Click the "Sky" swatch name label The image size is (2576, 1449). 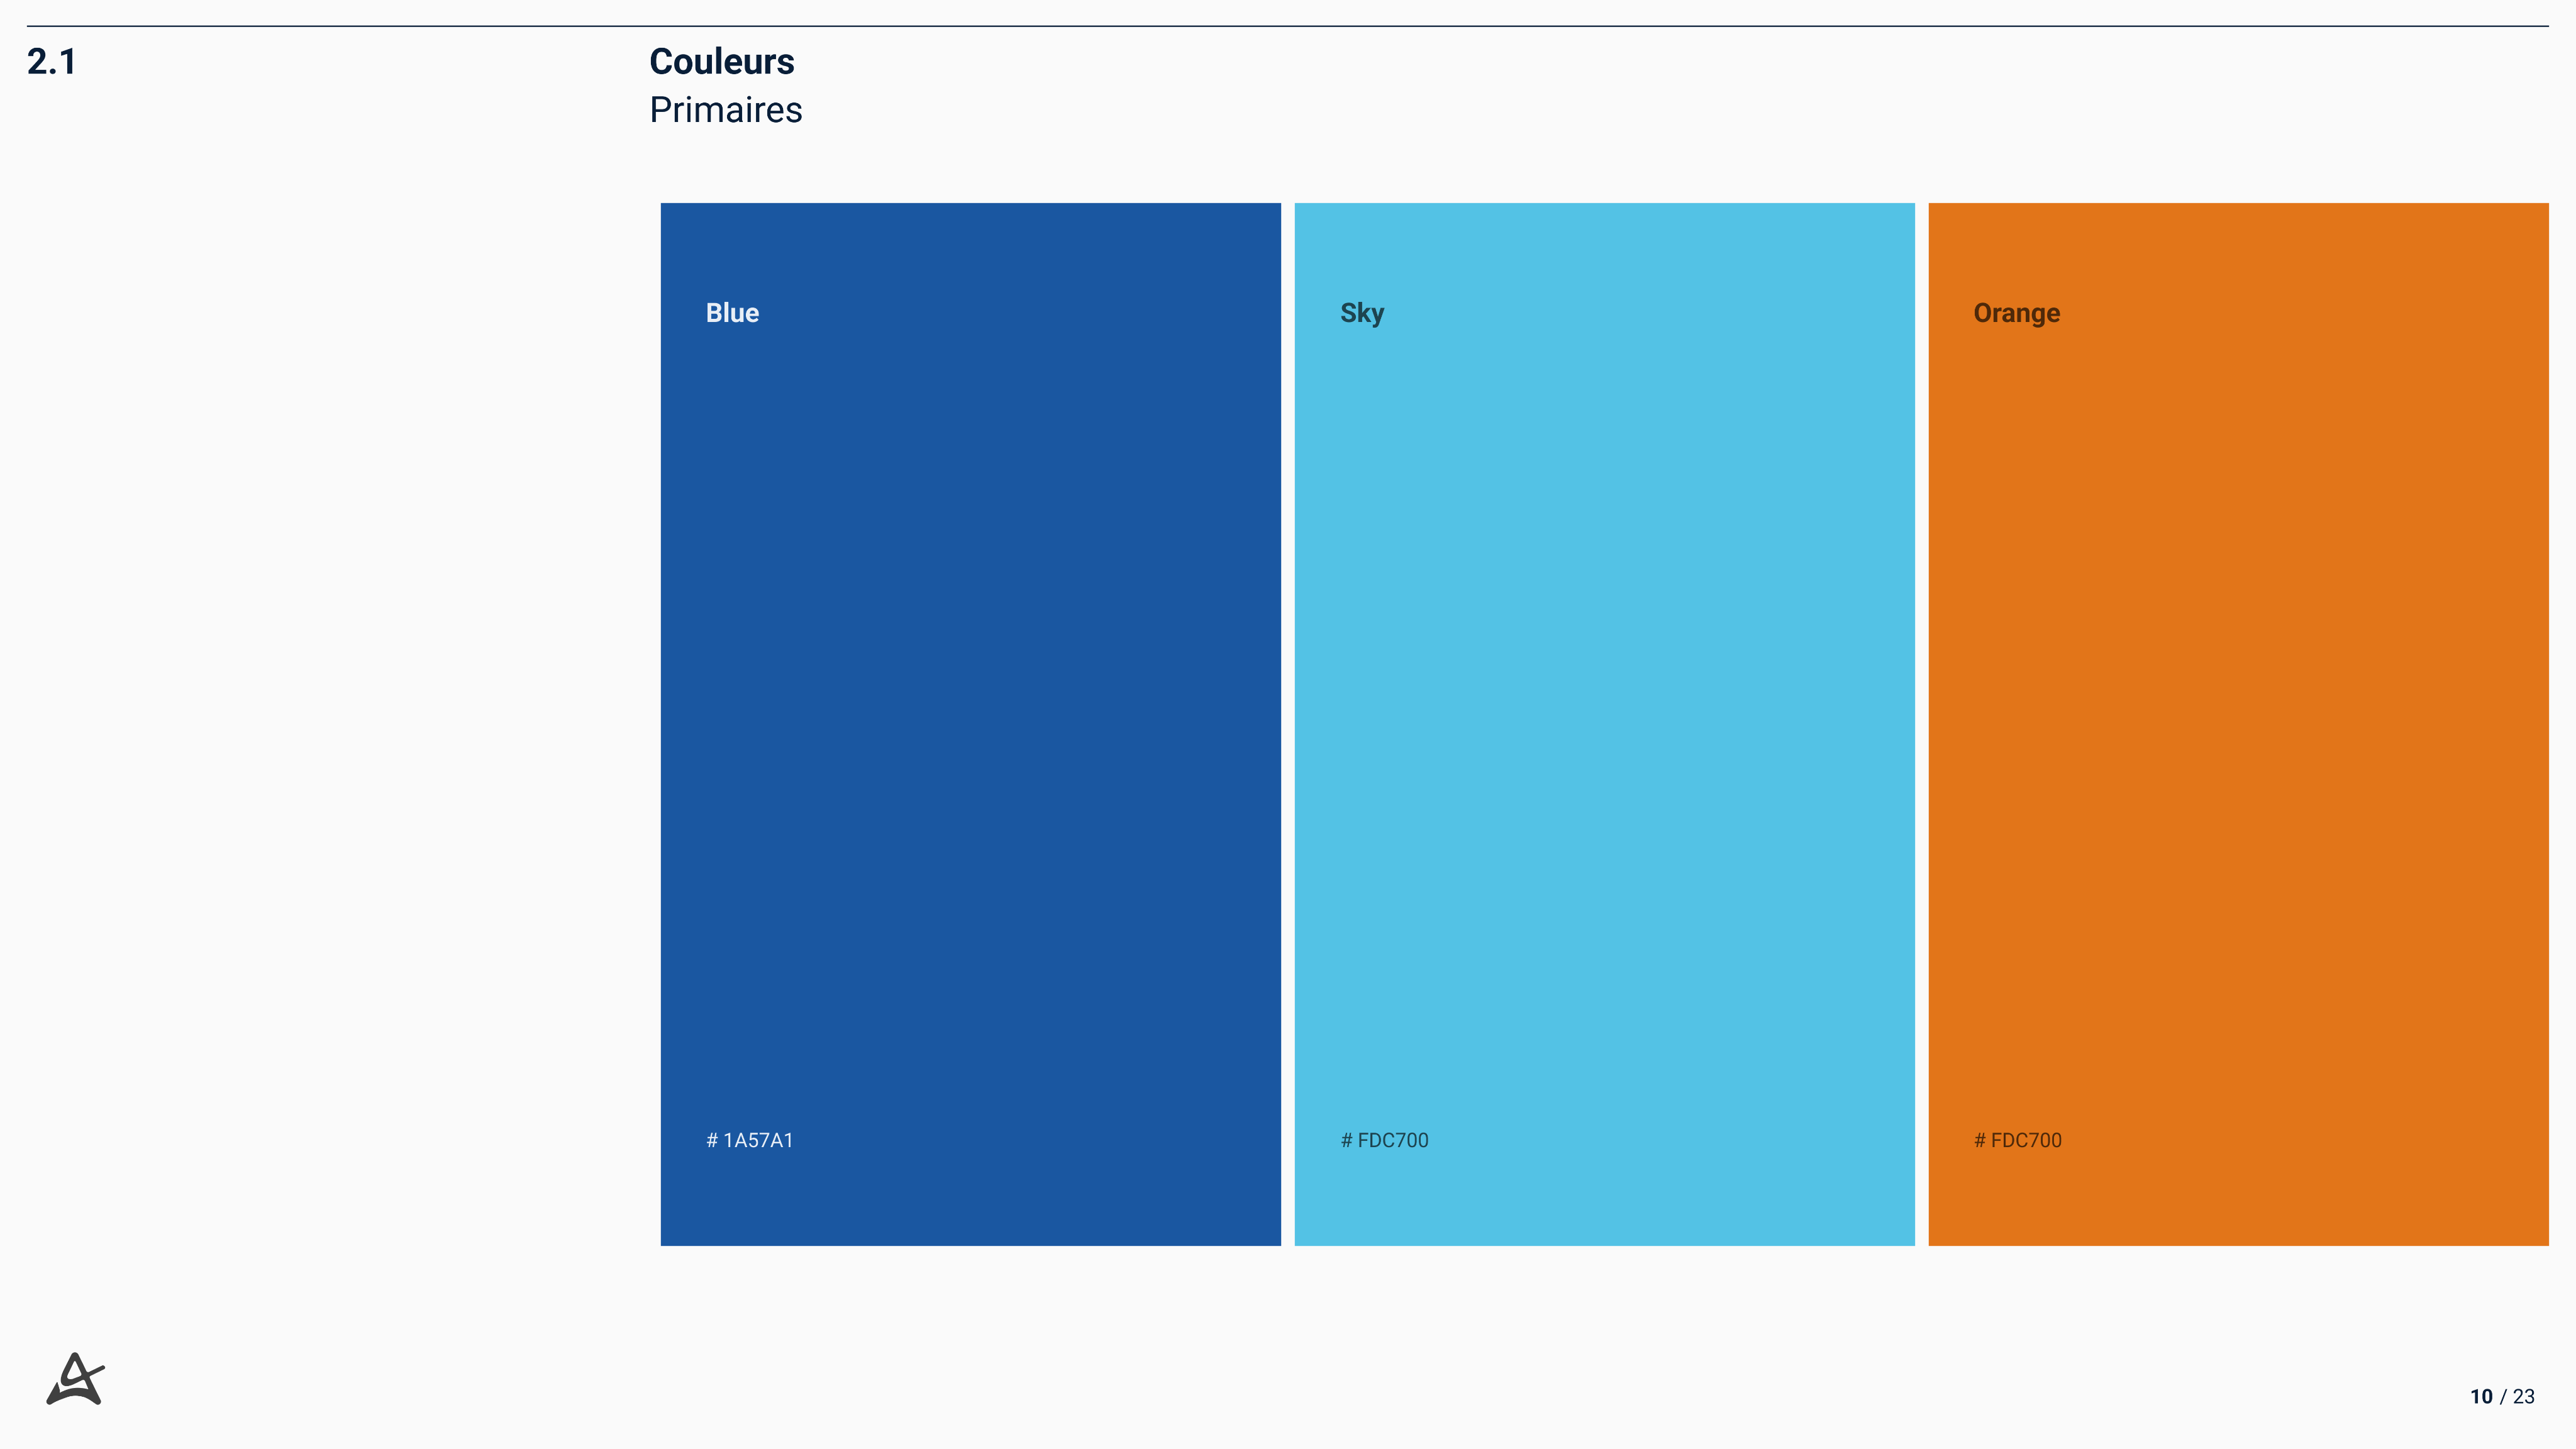(1362, 313)
